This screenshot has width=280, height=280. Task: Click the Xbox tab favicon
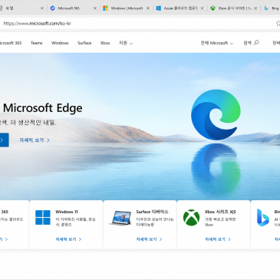click(212, 8)
